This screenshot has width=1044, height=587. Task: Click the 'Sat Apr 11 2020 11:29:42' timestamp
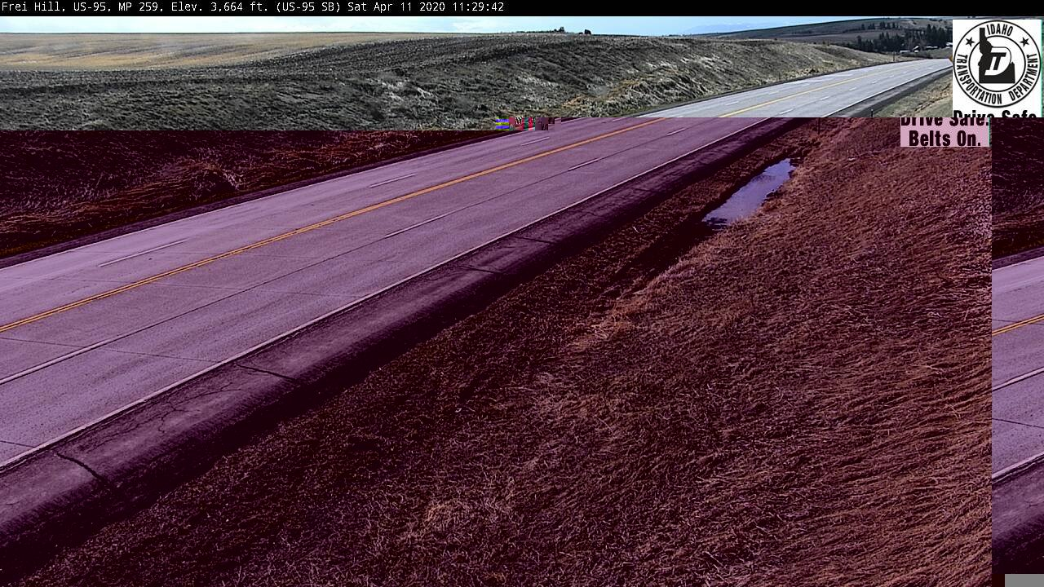(426, 7)
